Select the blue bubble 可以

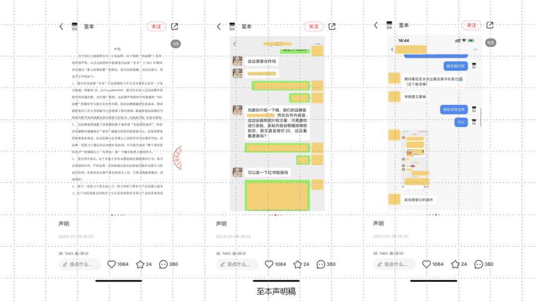461,122
